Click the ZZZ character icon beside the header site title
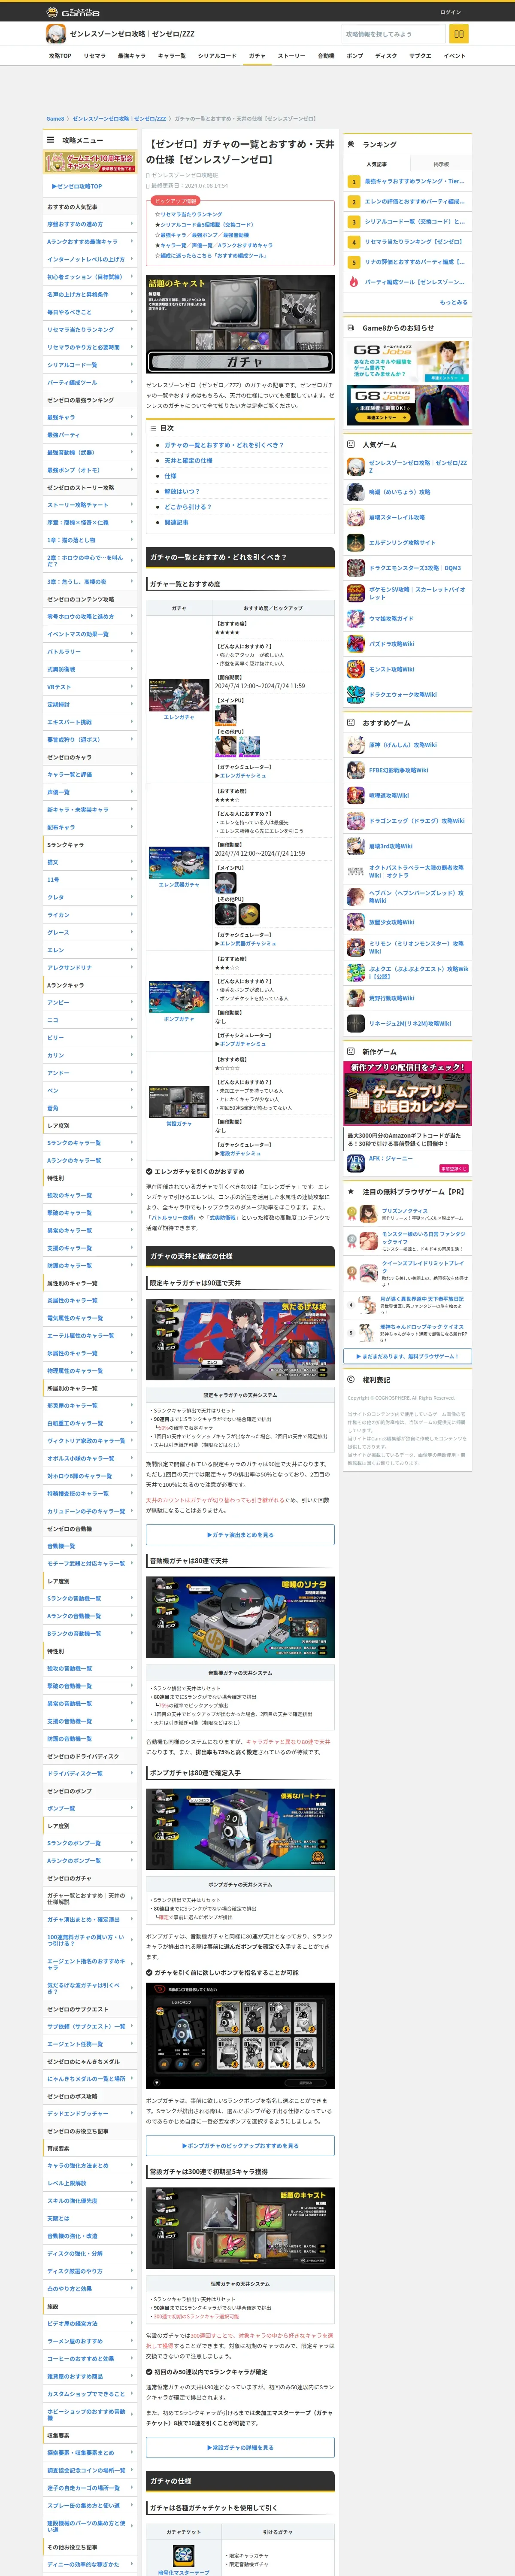Image resolution: width=515 pixels, height=2576 pixels. [56, 34]
